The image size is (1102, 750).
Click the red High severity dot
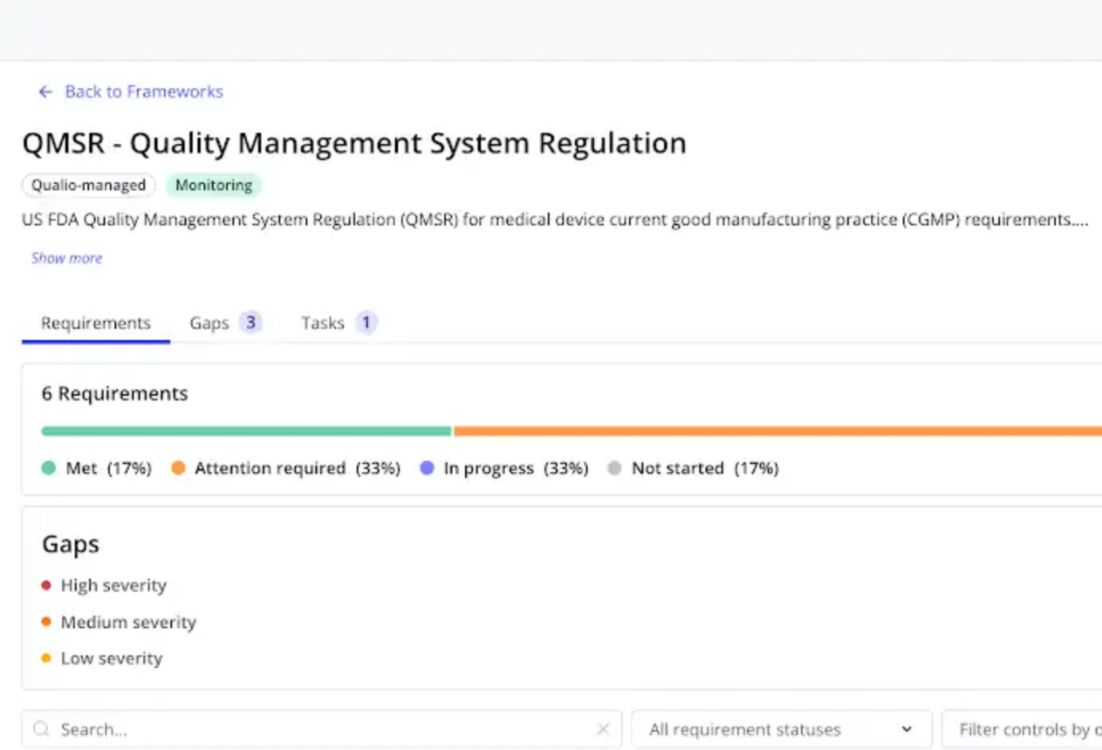[45, 584]
